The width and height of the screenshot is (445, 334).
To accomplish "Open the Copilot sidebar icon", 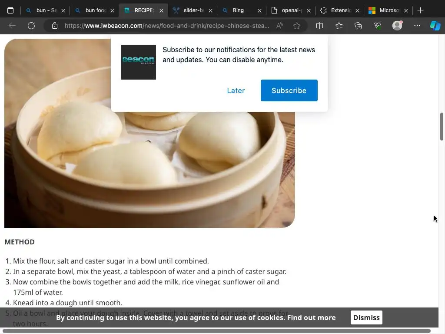I will 435,26.
